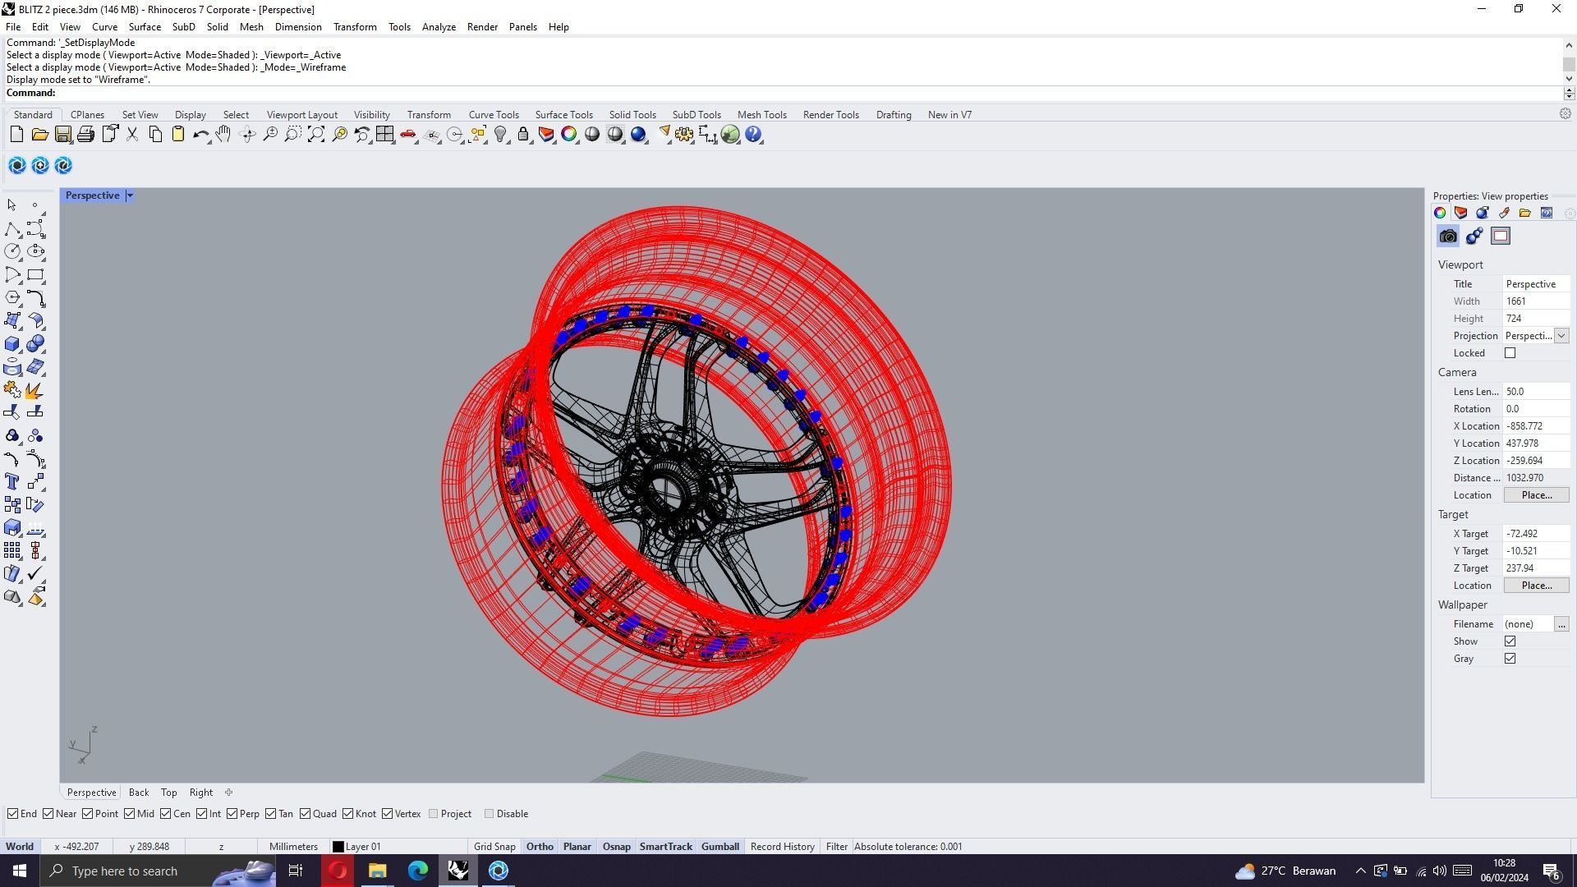Click the Zoom Extents icon
Image resolution: width=1577 pixels, height=887 pixels.
click(316, 135)
